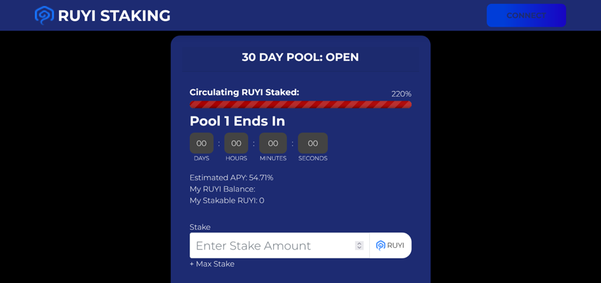Viewport: 601px width, 283px height.
Task: Click the stake amount stepper arrows
Action: coord(359,245)
